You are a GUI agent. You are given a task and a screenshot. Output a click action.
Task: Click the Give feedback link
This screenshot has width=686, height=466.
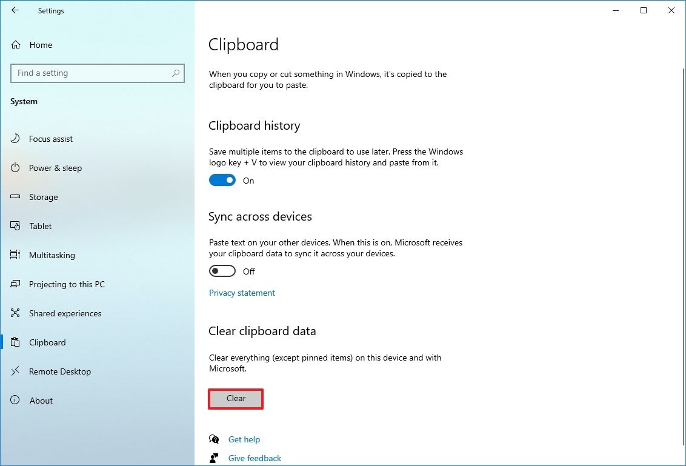tap(255, 458)
